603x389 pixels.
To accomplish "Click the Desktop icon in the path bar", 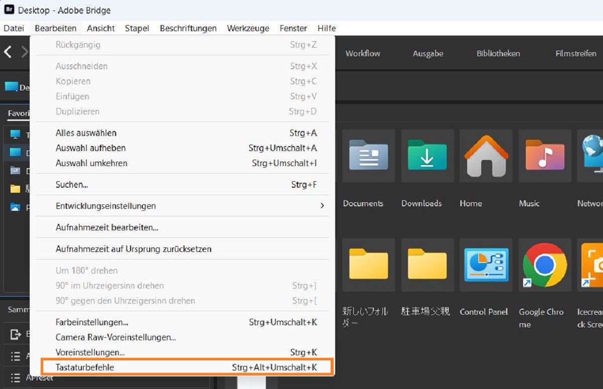I will pyautogui.click(x=11, y=87).
